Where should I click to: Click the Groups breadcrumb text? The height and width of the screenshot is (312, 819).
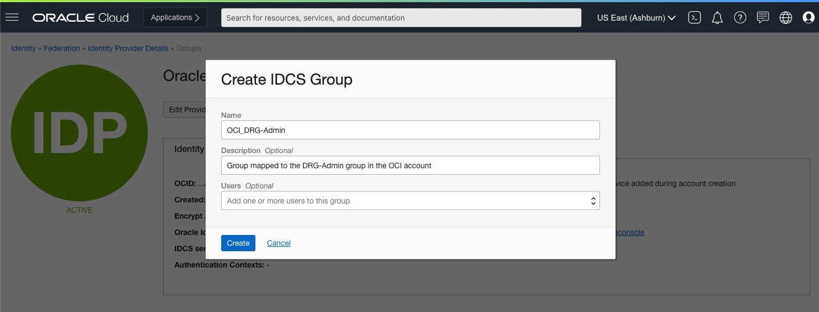(189, 48)
